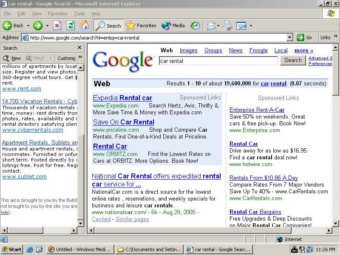Open the Edit menu
This screenshot has height=255, width=340.
coord(21,14)
